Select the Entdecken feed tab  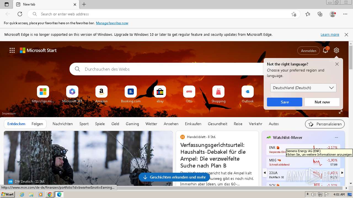[16, 124]
